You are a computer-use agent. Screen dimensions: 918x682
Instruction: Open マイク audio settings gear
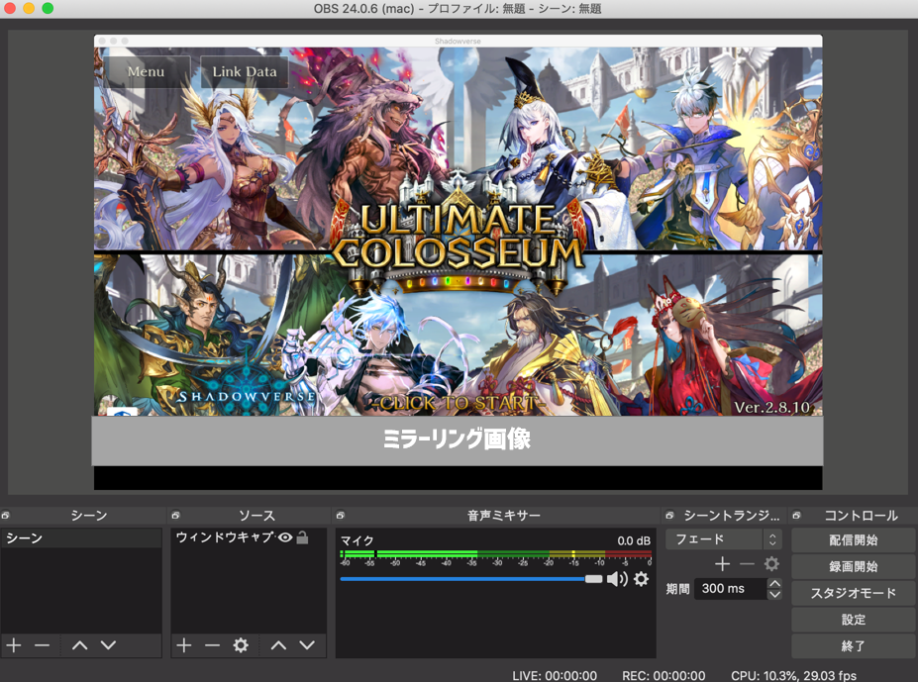pos(642,579)
